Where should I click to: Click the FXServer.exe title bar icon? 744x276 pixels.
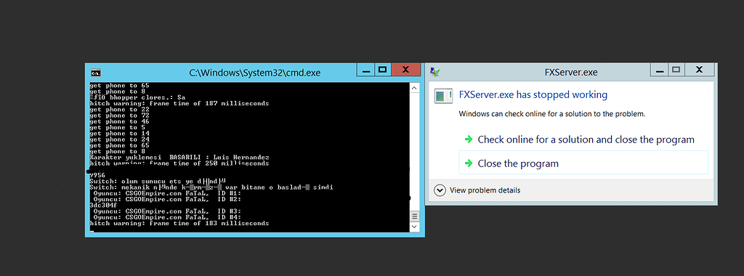pos(434,72)
